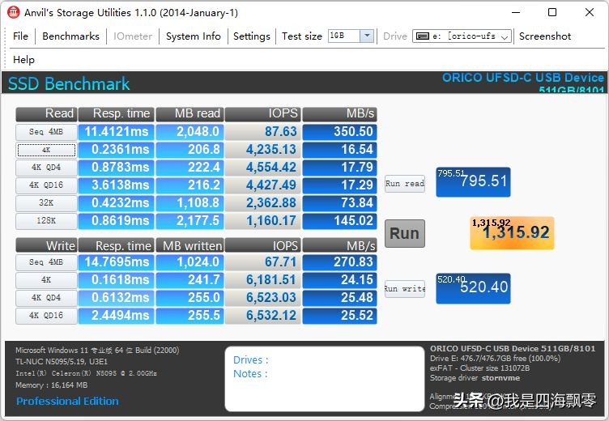The height and width of the screenshot is (421, 609).
Task: Click the read score 795.51 box
Action: point(473,182)
